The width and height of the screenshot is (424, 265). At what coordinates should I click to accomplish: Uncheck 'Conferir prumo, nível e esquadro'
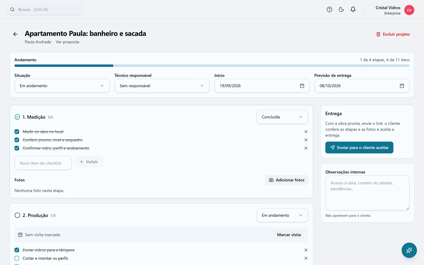point(17,140)
